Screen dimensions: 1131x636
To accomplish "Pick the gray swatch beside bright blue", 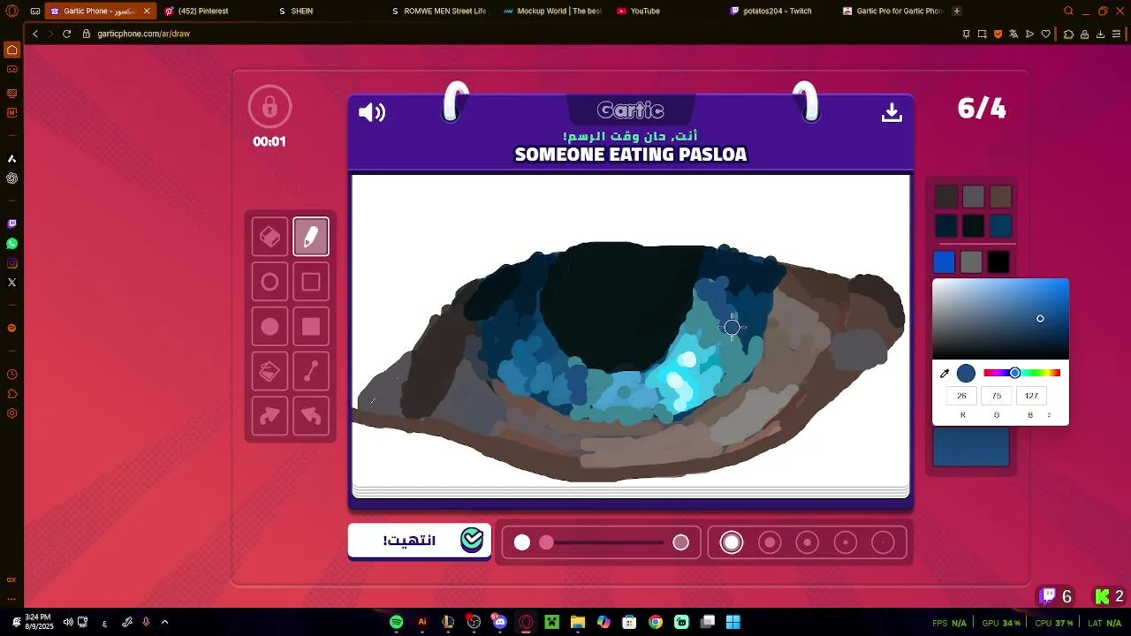I will coord(971,261).
